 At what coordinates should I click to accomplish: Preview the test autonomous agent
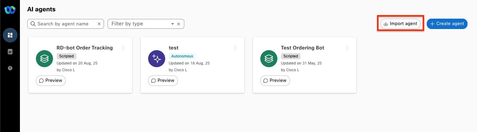tap(163, 81)
